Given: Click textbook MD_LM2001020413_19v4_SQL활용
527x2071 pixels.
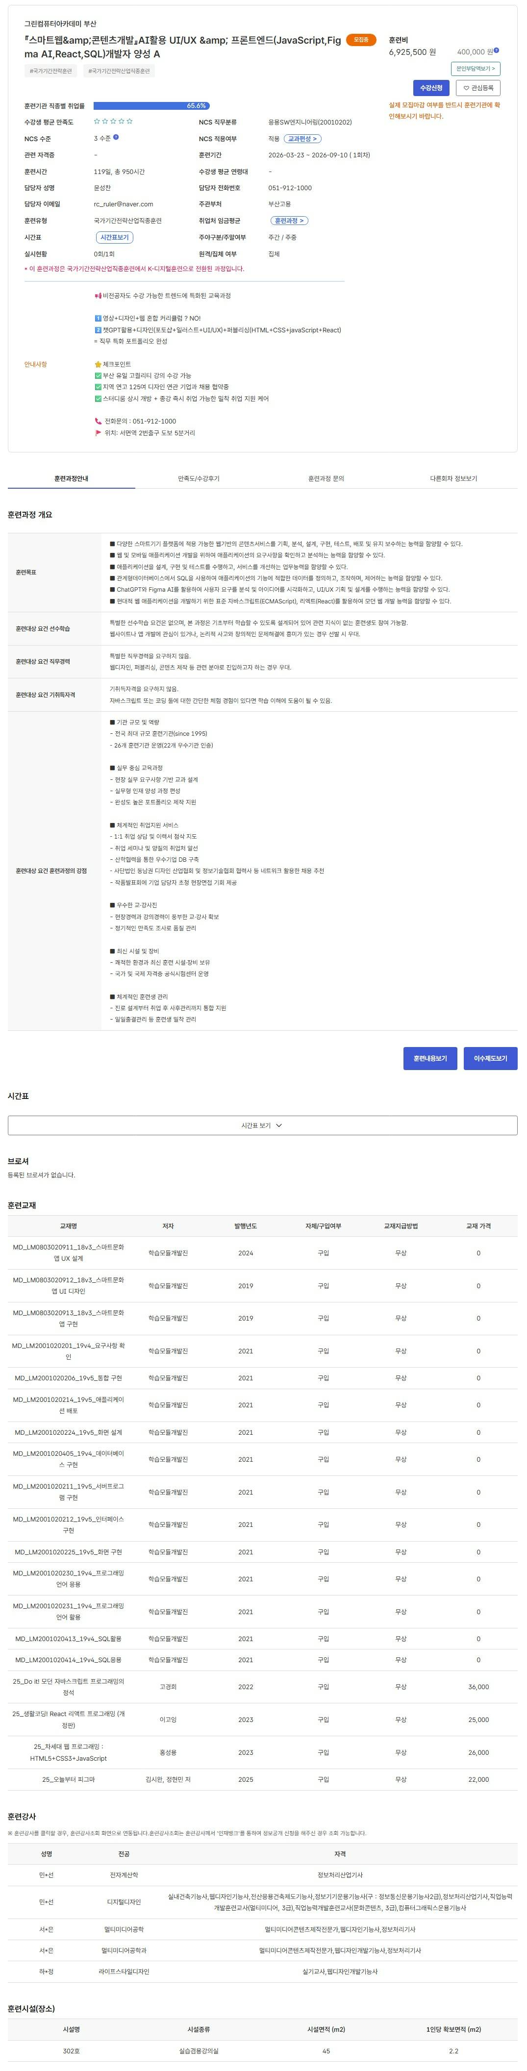Looking at the screenshot, I should click(69, 1639).
